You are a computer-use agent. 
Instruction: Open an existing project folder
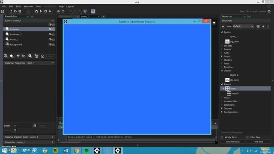tap(15, 12)
